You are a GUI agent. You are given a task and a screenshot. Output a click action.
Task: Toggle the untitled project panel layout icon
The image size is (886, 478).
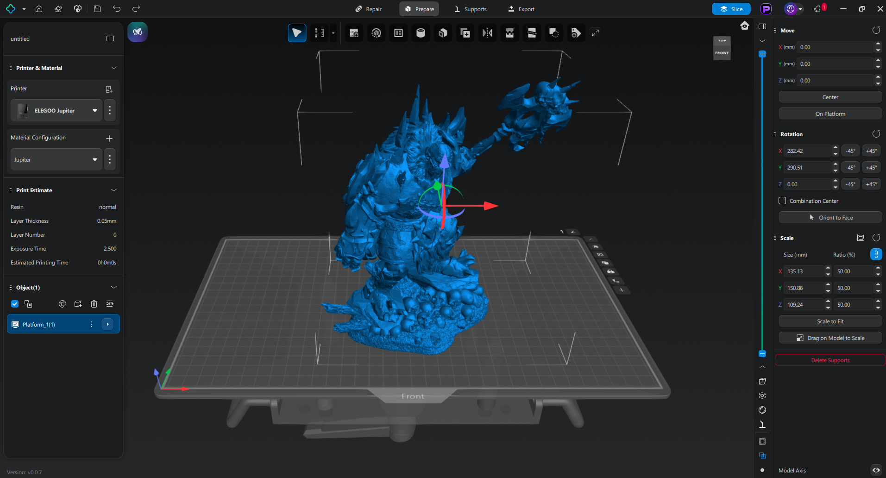coord(110,38)
